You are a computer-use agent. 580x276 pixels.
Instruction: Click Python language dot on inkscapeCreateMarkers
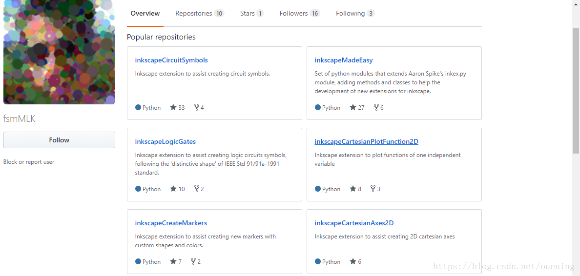pos(138,261)
